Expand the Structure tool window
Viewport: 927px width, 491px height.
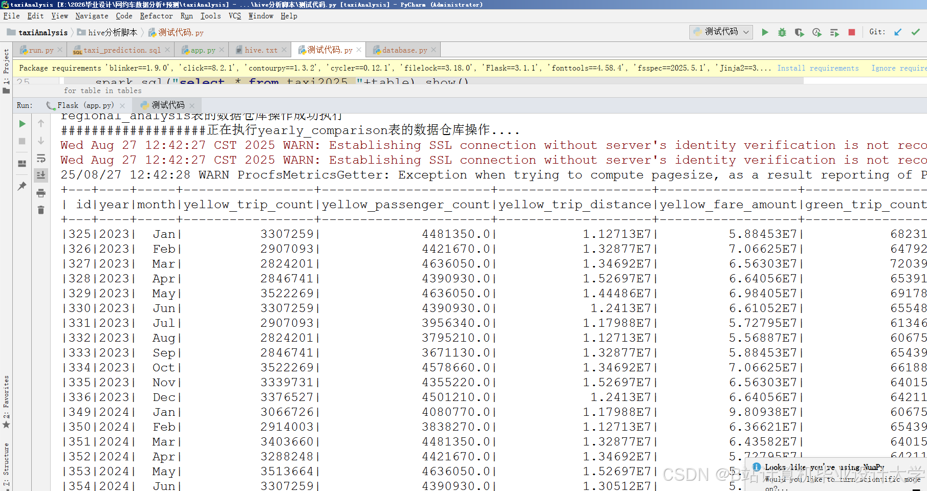point(6,461)
